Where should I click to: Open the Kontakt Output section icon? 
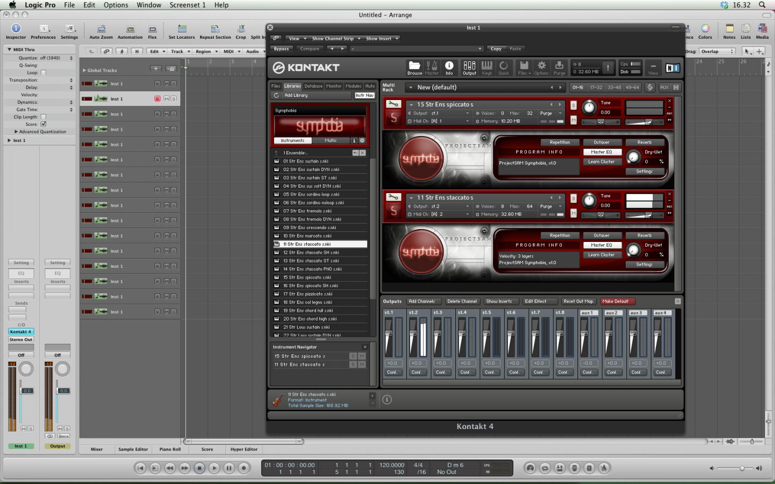[469, 67]
